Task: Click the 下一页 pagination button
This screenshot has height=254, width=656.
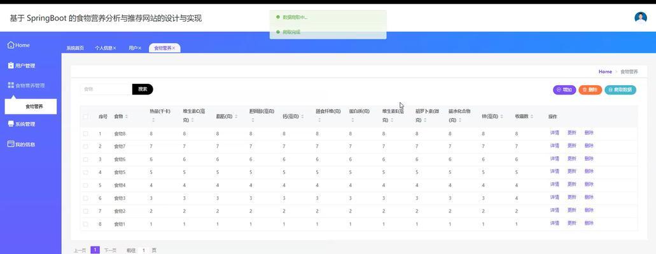Action: (110, 250)
